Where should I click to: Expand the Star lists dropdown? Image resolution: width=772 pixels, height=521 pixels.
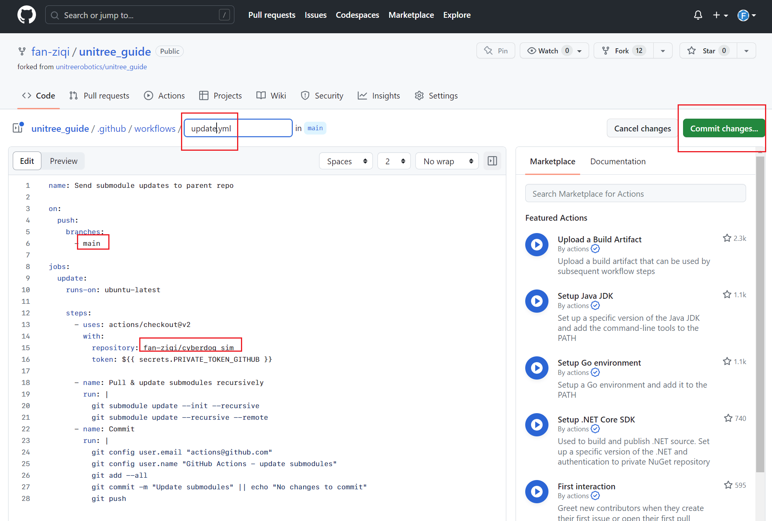tap(746, 51)
